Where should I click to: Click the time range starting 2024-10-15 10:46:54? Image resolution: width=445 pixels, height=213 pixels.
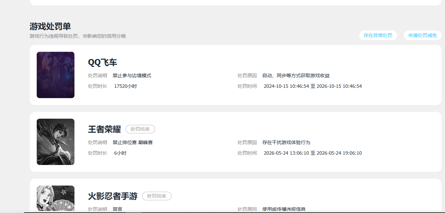(313, 86)
